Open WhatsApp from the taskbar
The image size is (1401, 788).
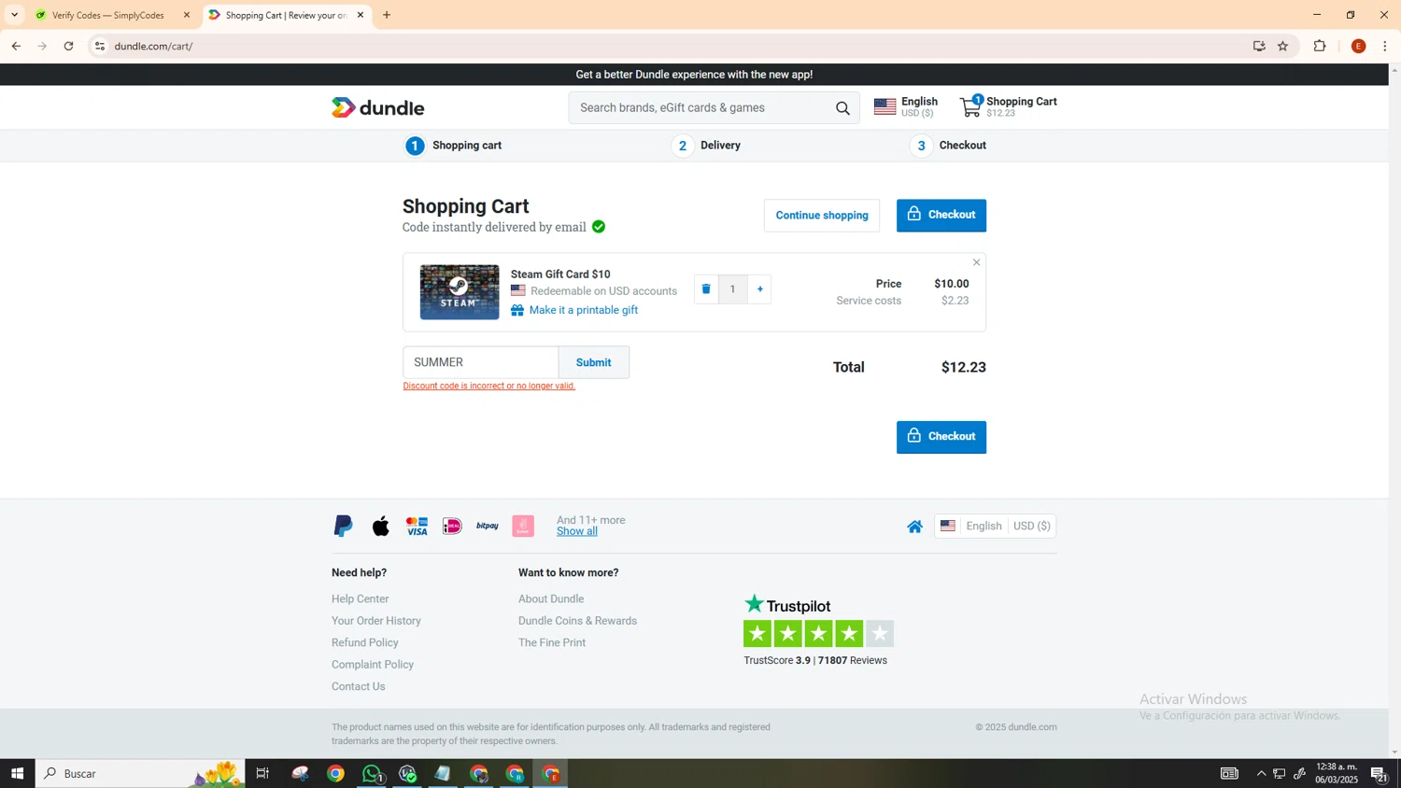pyautogui.click(x=372, y=773)
